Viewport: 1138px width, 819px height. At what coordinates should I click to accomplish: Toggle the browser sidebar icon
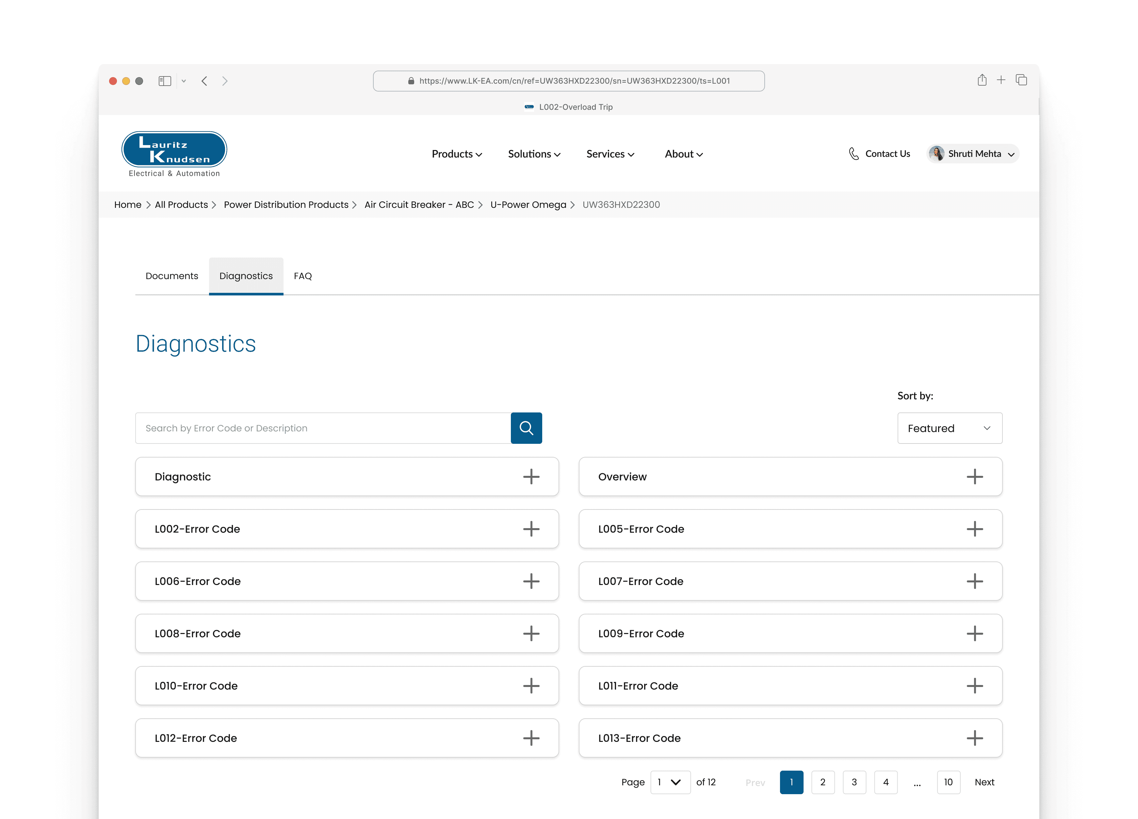(165, 81)
